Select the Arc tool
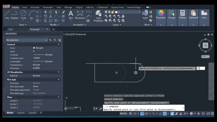This screenshot has height=122, width=217. click(x=32, y=15)
